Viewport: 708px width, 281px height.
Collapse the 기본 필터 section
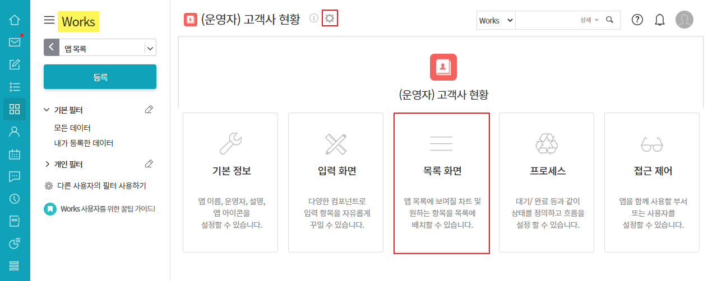[47, 110]
